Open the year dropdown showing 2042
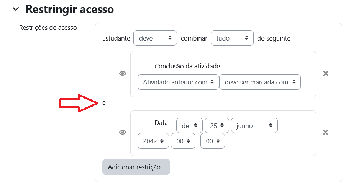 [x=153, y=141]
